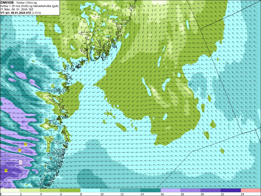Image resolution: width=261 pixels, height=196 pixels.
Task: Click the yellow 29 max gust label
Action: [x=6, y=170]
